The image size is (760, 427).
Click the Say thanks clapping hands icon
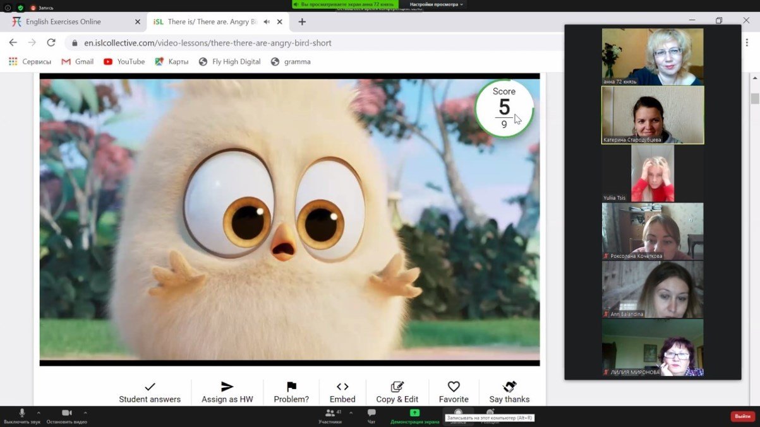pyautogui.click(x=510, y=387)
